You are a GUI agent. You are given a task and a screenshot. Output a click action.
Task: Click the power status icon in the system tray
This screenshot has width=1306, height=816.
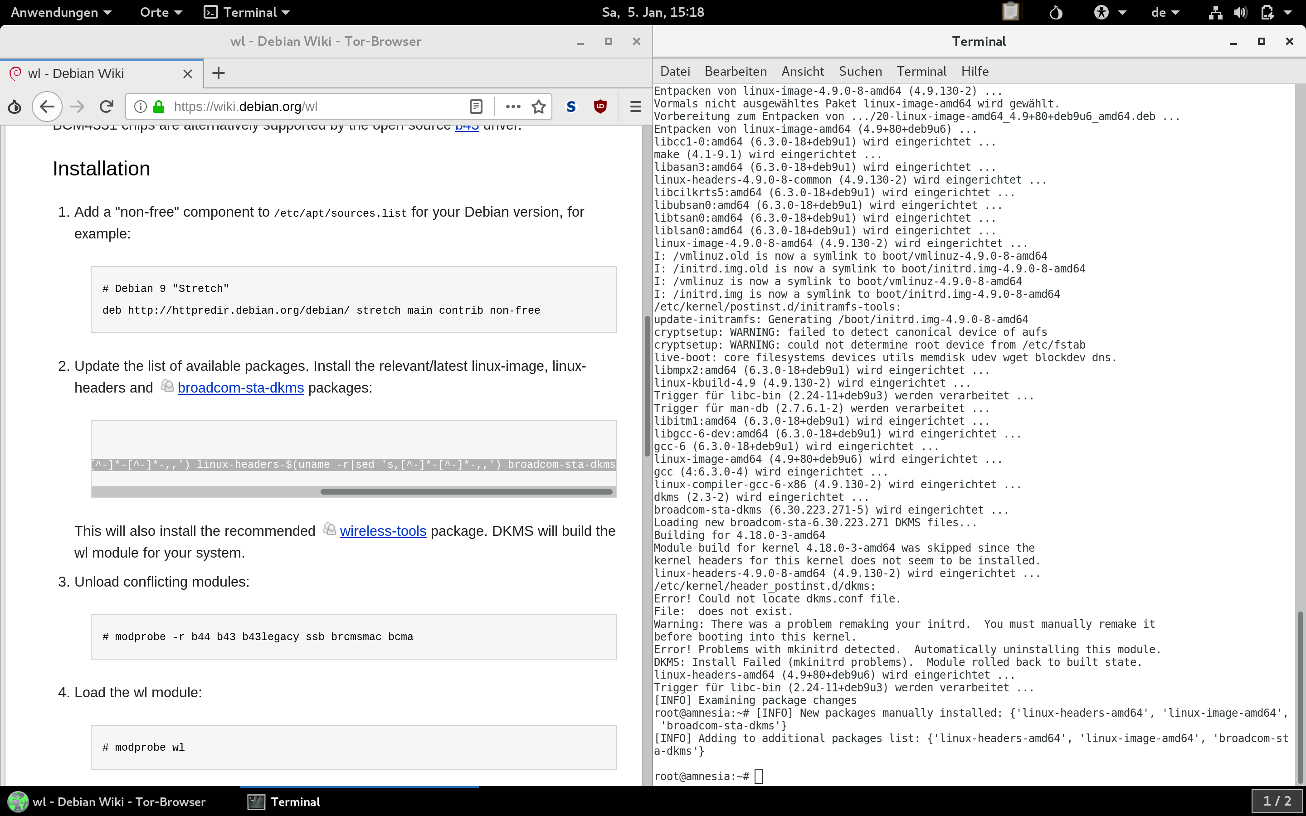[x=1267, y=12]
